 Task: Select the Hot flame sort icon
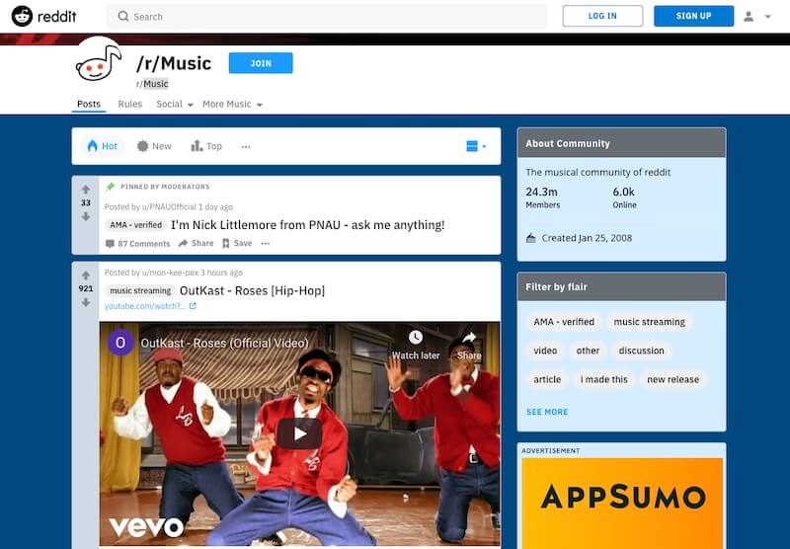(92, 146)
